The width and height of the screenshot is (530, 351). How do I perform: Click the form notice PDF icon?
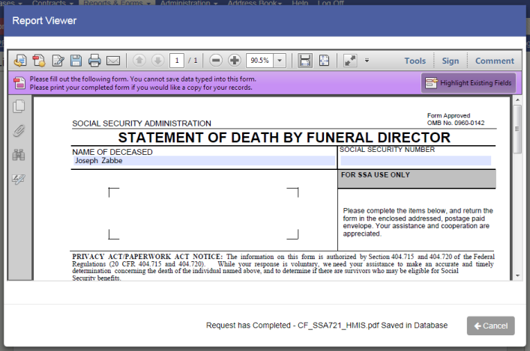tap(19, 83)
